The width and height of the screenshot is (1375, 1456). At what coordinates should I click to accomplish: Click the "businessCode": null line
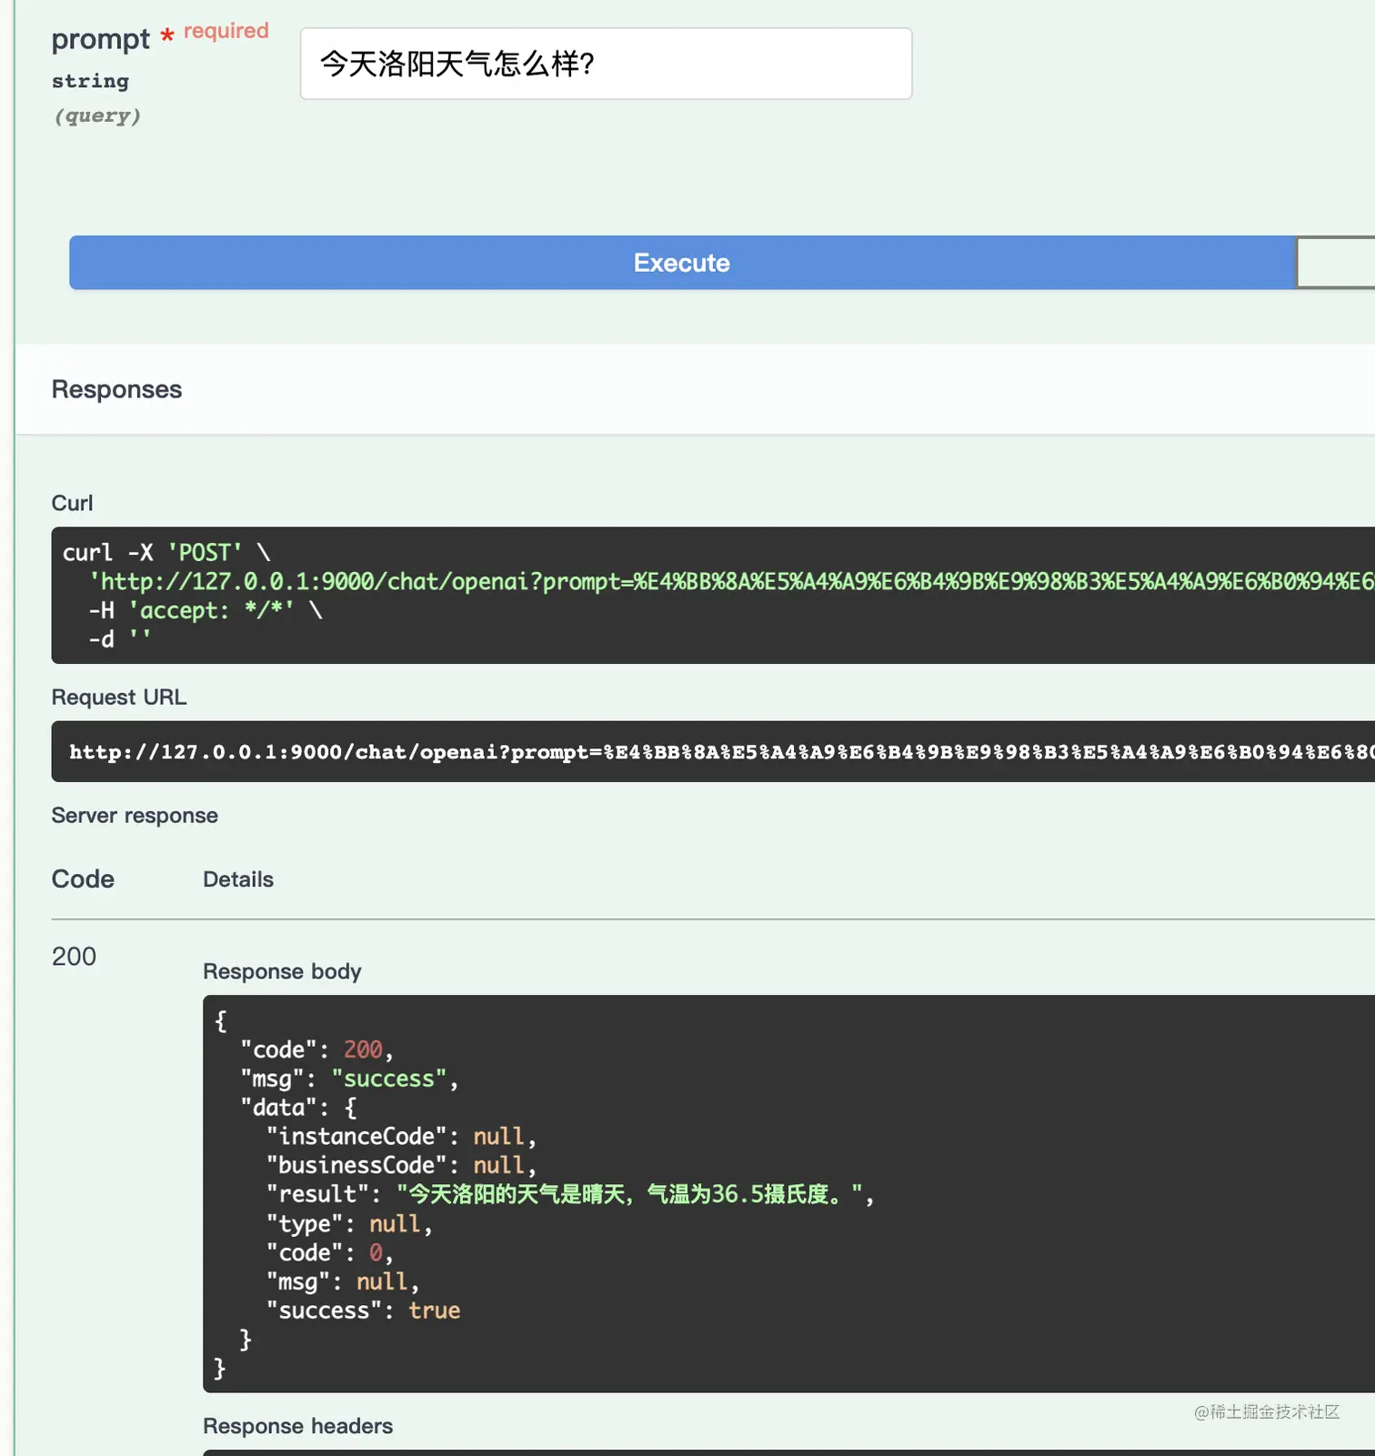401,1166
